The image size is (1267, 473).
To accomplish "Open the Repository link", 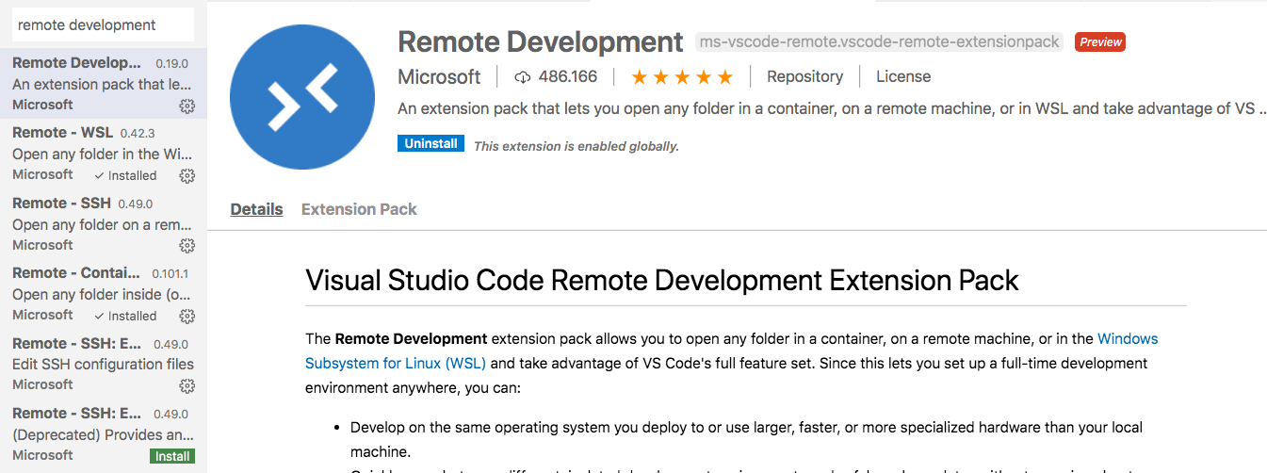I will pos(804,76).
